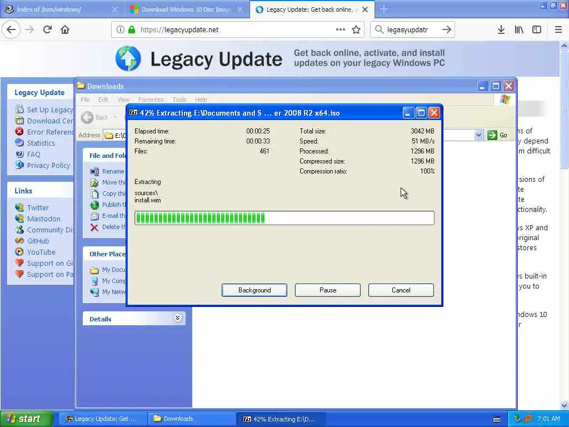
Task: Click My Computer icon in Other Places
Action: [x=94, y=281]
